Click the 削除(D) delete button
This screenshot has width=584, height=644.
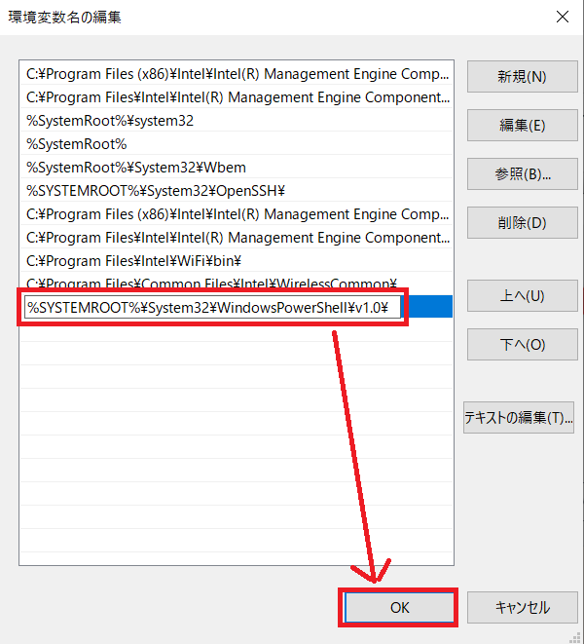click(x=522, y=222)
